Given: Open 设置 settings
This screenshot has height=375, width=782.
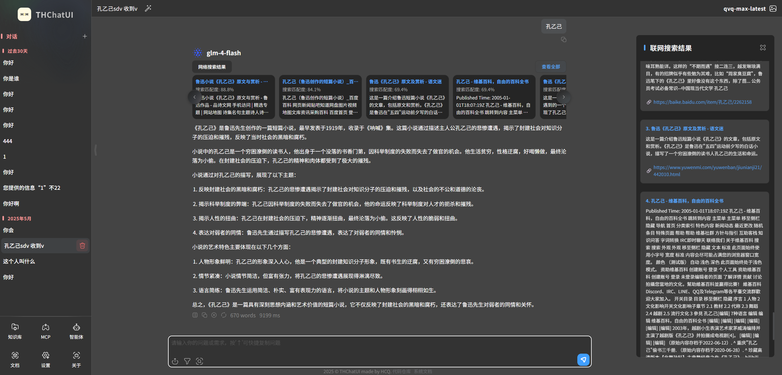Looking at the screenshot, I should [x=46, y=359].
